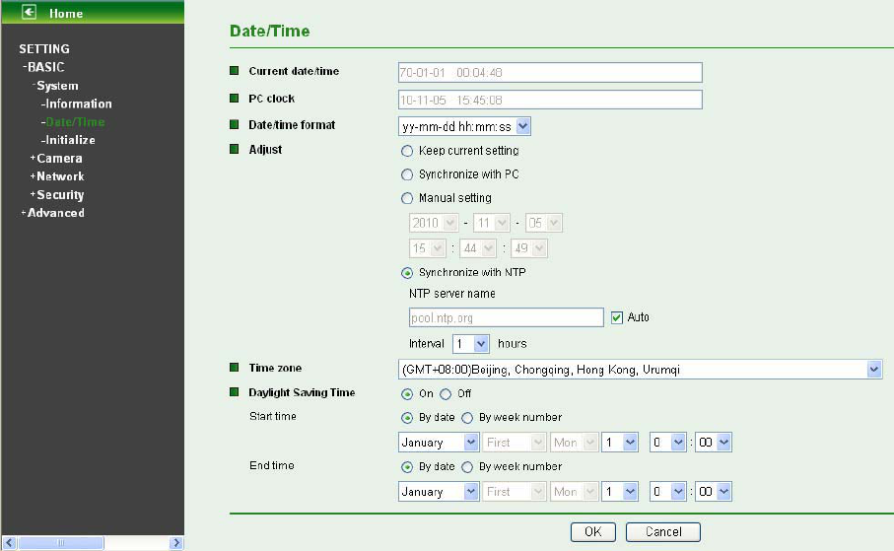Click the Cancel button
Image resolution: width=894 pixels, height=551 pixels.
point(663,532)
